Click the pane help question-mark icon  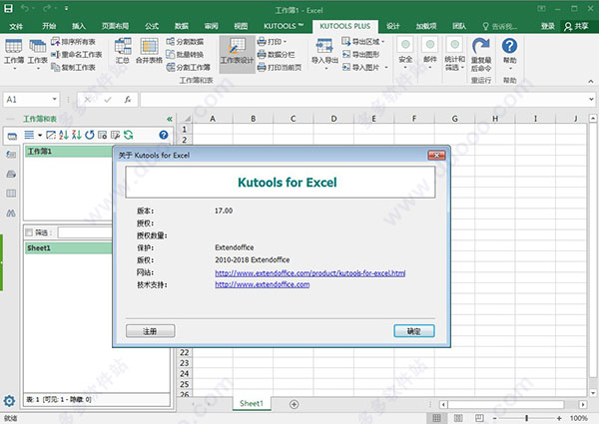(x=164, y=135)
